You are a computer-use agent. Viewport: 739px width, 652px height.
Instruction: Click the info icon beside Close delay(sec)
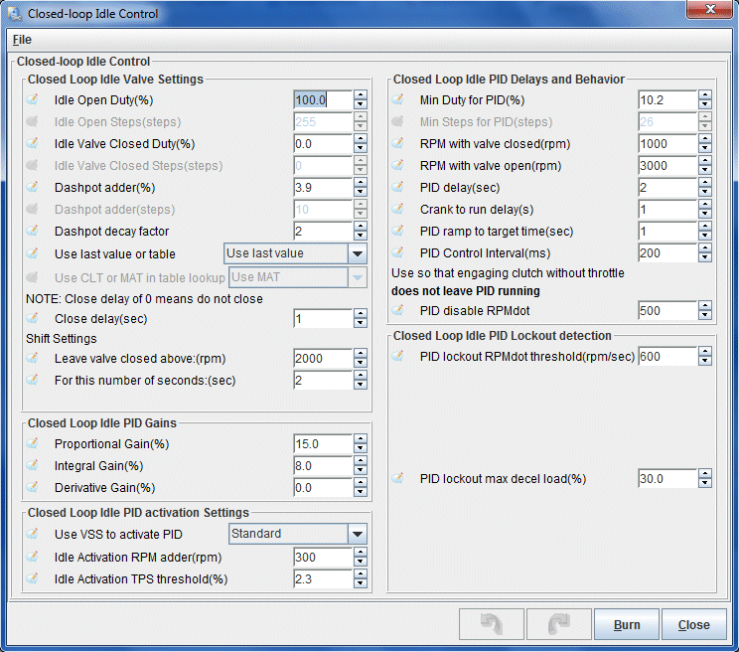[x=32, y=318]
